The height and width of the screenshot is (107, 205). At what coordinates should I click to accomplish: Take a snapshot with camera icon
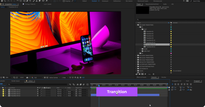click(27, 78)
